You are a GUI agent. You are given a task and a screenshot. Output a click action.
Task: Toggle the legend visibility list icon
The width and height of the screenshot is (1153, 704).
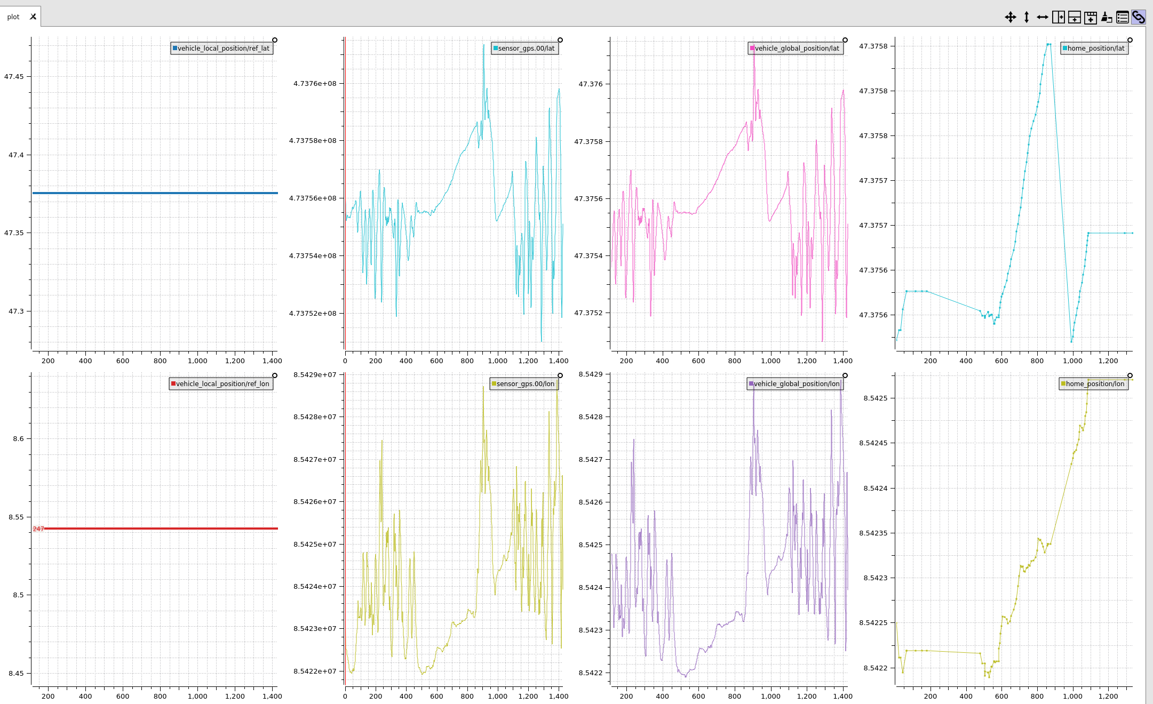(1123, 17)
